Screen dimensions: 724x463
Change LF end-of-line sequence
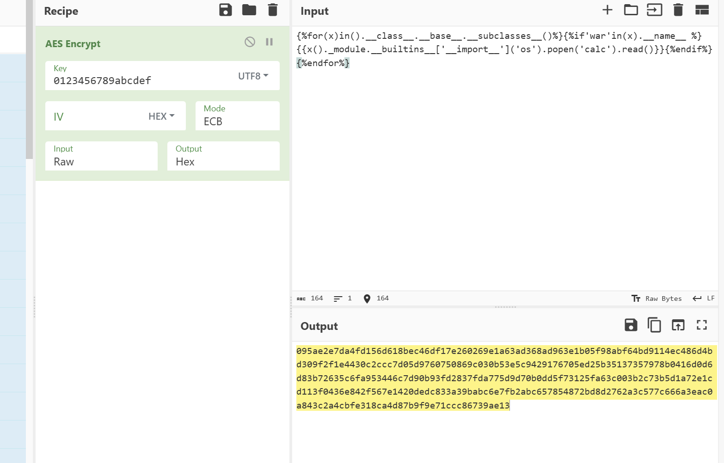704,299
